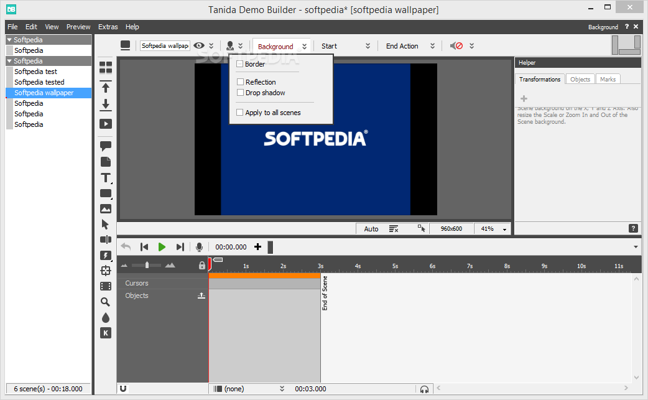Move scene down with the down arrow icon

106,105
